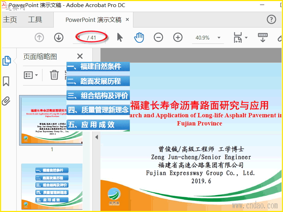The image size is (283, 212).
Task: Click the 四、质量管理新理念 button
Action: pos(98,110)
